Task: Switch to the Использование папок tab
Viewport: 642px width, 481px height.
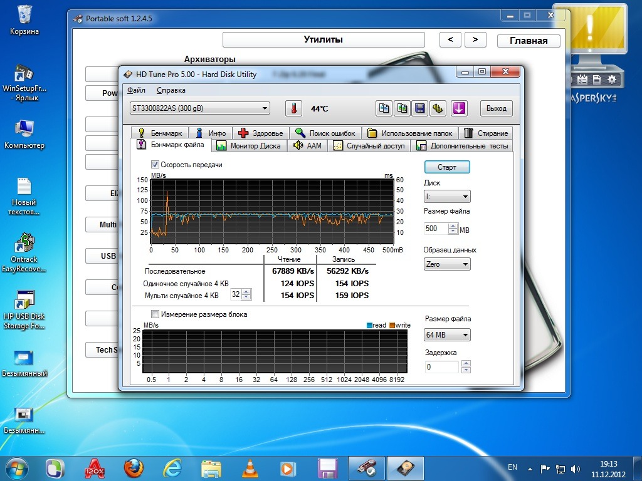Action: click(x=410, y=133)
